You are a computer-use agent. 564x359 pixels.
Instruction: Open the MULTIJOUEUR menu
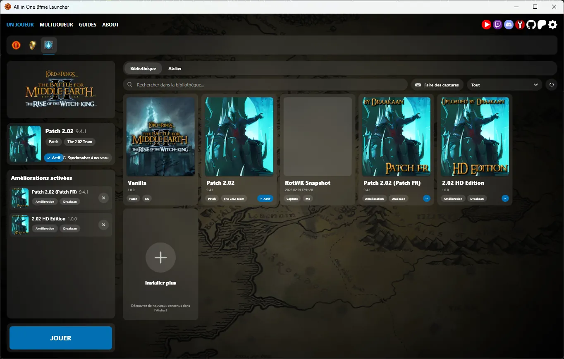click(56, 25)
